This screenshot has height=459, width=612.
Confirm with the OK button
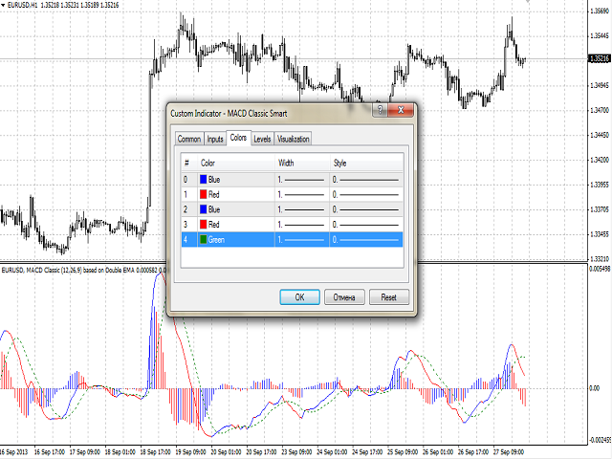click(x=299, y=297)
